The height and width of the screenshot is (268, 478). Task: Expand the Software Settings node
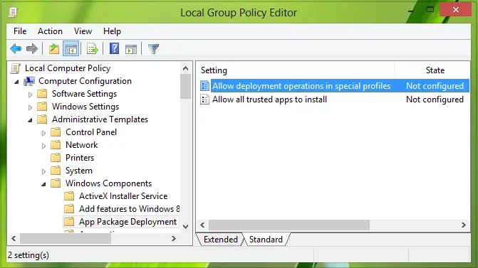(30, 95)
